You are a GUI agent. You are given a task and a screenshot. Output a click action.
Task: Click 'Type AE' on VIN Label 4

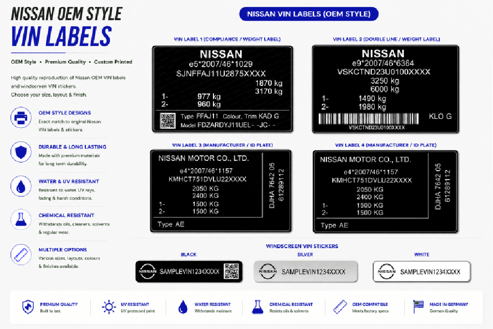click(x=335, y=225)
